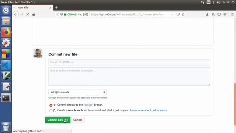Image resolution: width=236 pixels, height=133 pixels.
Task: Open a new browser tab
Action: (56, 7)
